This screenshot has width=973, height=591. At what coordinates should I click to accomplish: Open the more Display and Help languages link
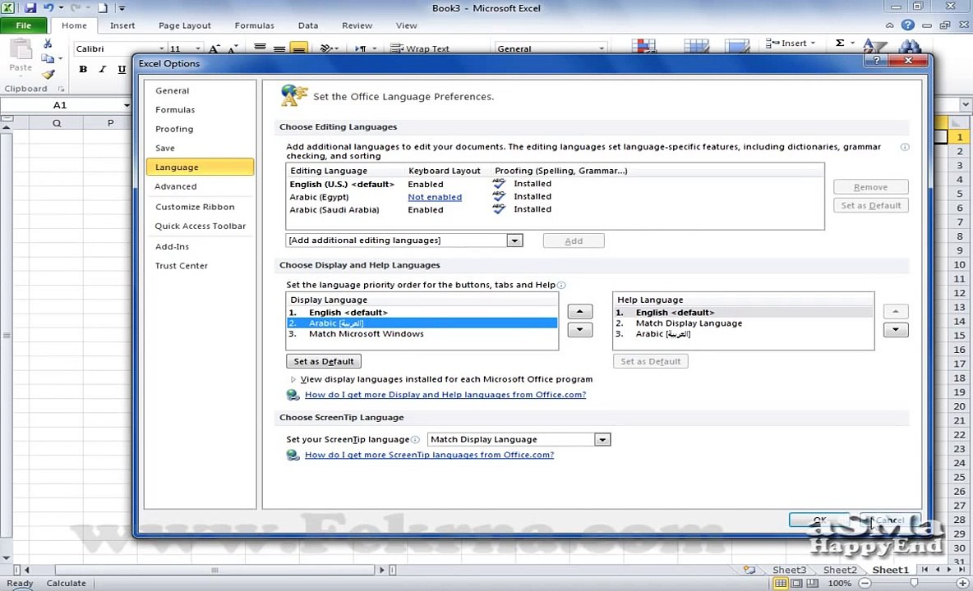pyautogui.click(x=445, y=395)
